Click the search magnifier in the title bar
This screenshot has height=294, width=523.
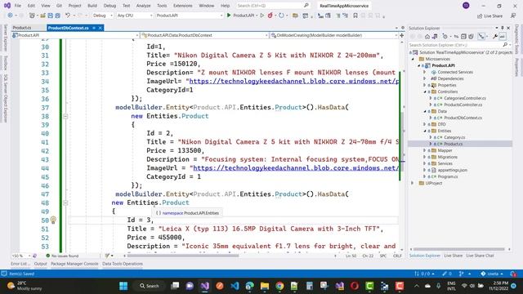pyautogui.click(x=306, y=6)
